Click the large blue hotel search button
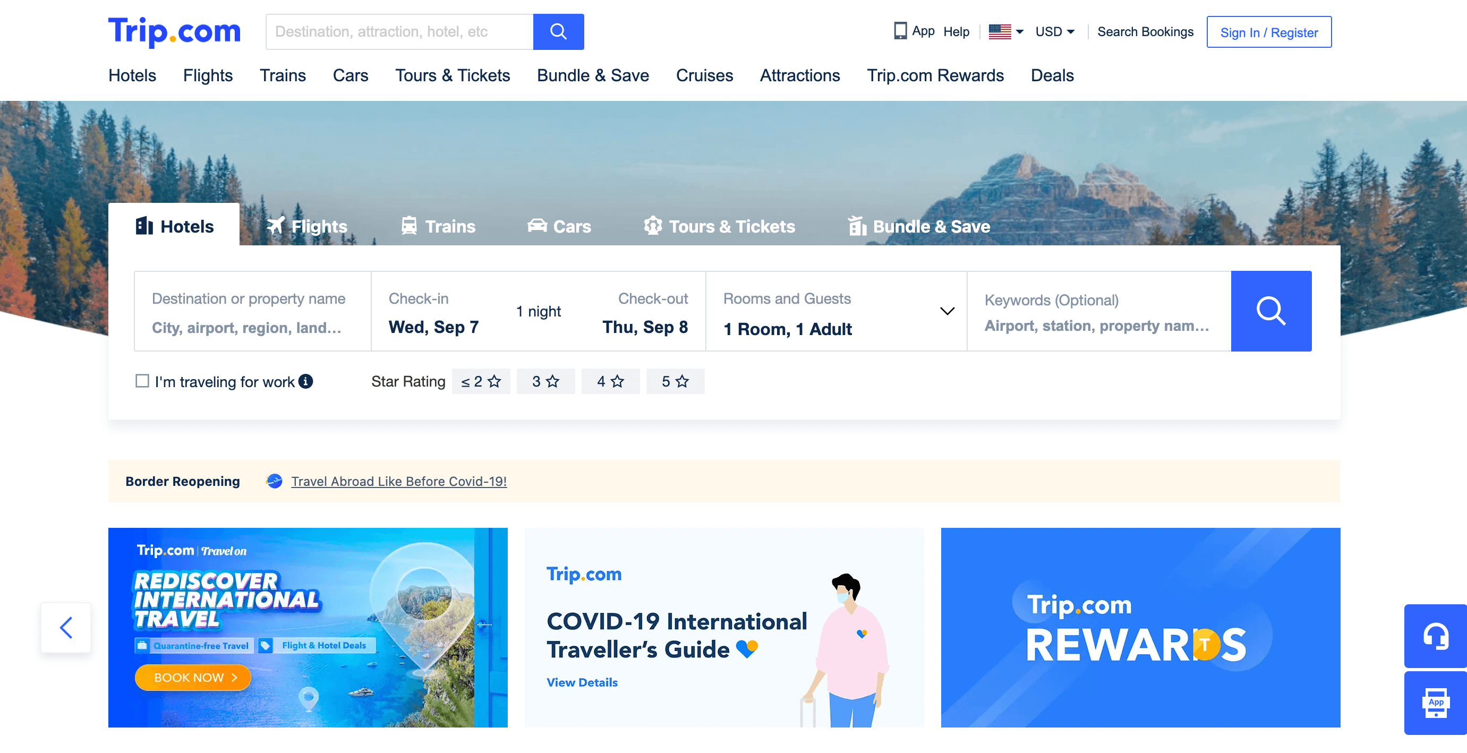Viewport: 1467px width, 753px height. (x=1270, y=311)
